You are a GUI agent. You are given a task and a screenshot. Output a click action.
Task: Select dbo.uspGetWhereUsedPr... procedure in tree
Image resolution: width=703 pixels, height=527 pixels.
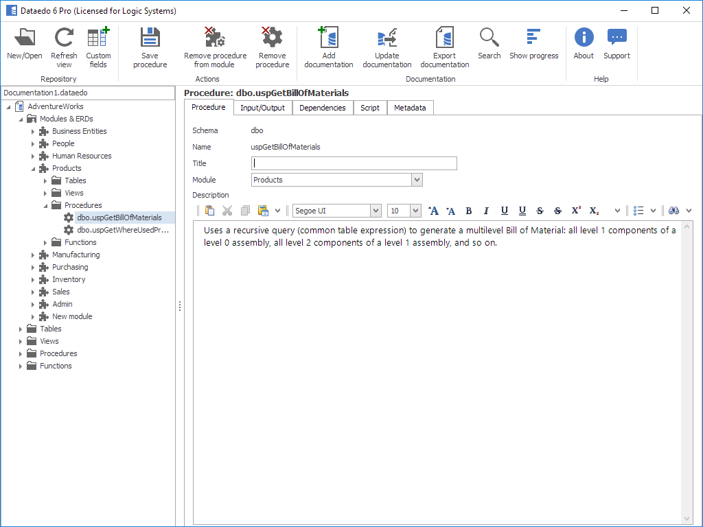pyautogui.click(x=122, y=230)
